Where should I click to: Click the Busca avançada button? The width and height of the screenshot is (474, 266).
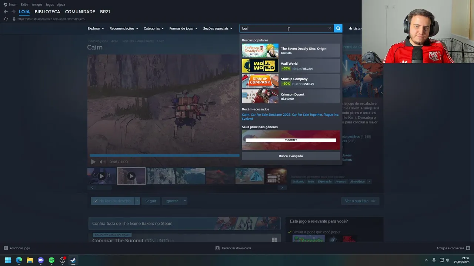click(x=291, y=156)
